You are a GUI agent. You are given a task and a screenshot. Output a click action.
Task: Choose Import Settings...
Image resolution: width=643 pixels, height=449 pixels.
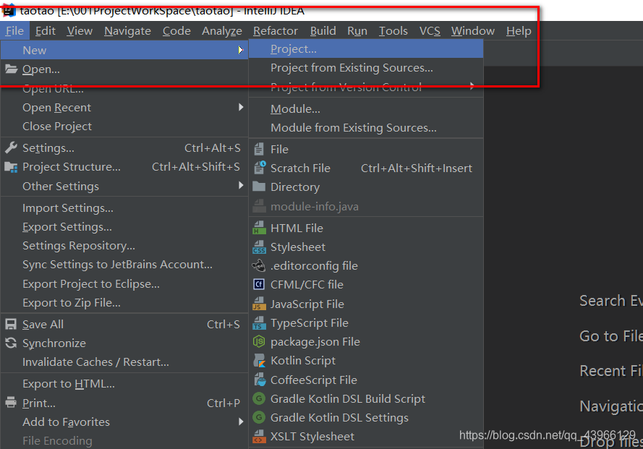pos(124,208)
